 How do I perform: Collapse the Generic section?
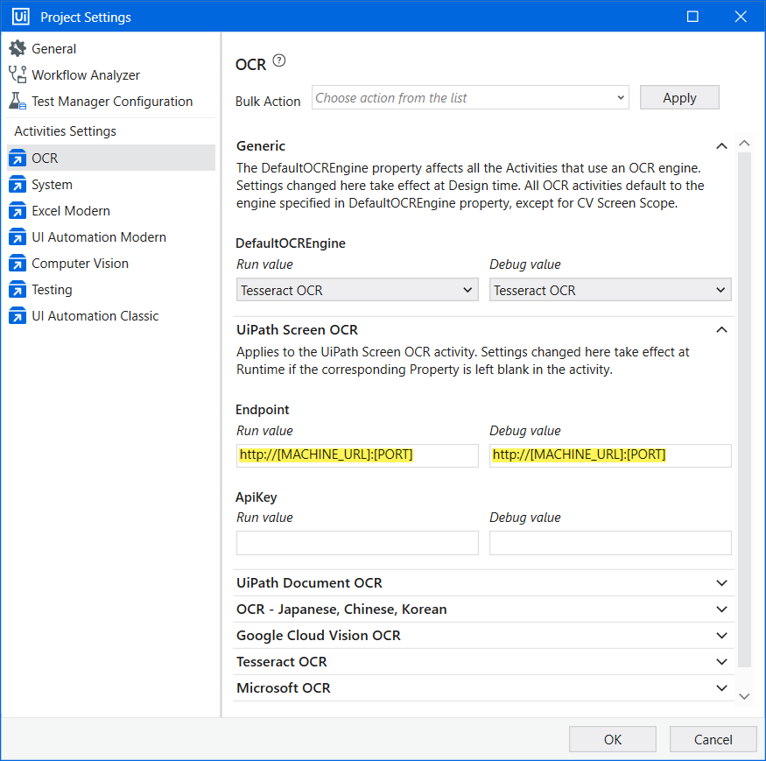pos(721,146)
